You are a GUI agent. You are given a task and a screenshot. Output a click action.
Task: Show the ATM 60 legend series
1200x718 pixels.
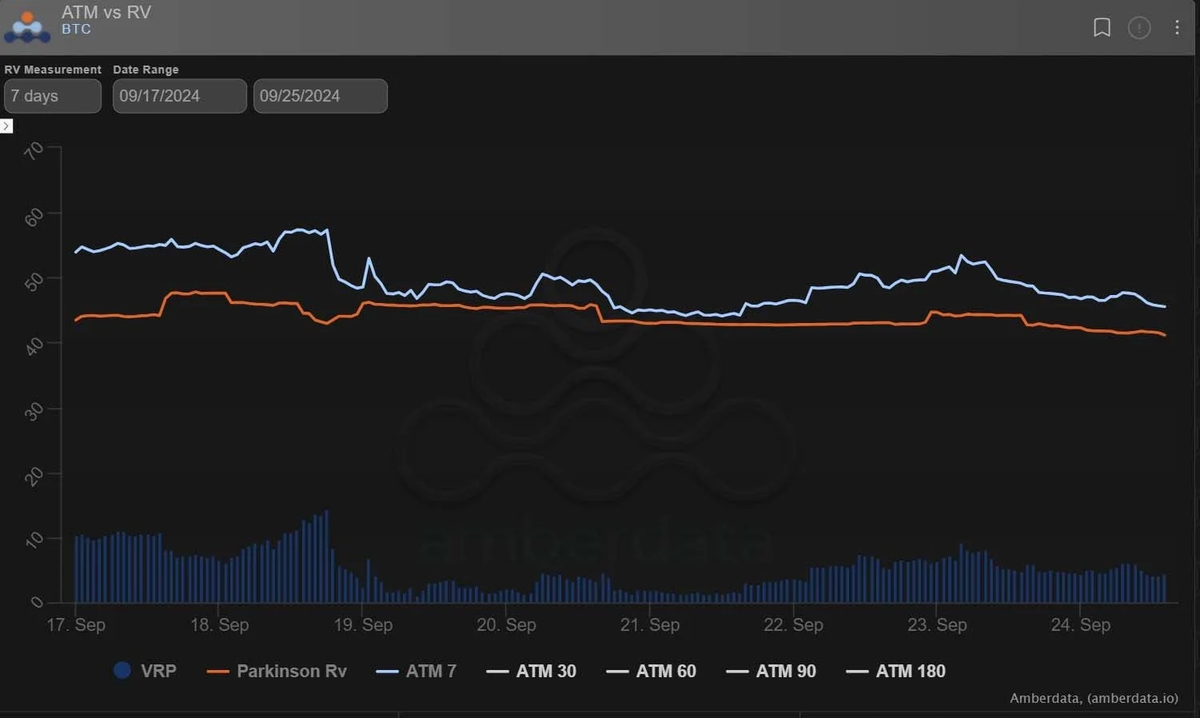click(651, 671)
